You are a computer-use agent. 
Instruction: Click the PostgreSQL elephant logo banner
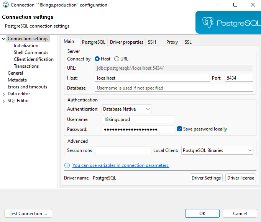(x=228, y=22)
